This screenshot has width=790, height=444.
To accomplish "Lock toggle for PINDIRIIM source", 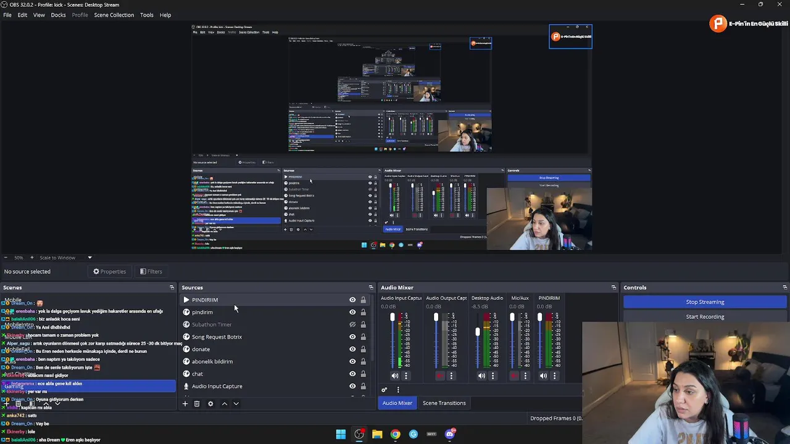I will coord(363,300).
